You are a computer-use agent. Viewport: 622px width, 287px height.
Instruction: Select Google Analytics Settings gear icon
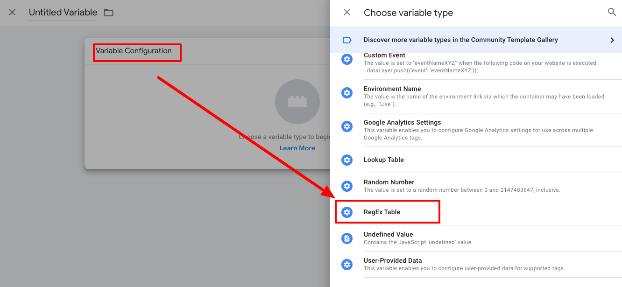point(347,126)
